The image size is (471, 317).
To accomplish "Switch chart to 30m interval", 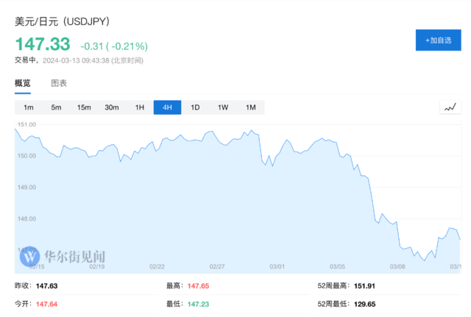I will 112,108.
